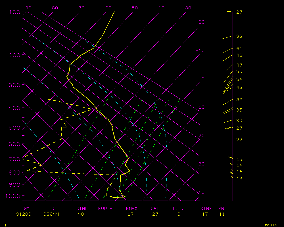Click the McIDAS label in bottom corner
Screen dimensions: 284x227
(271, 225)
